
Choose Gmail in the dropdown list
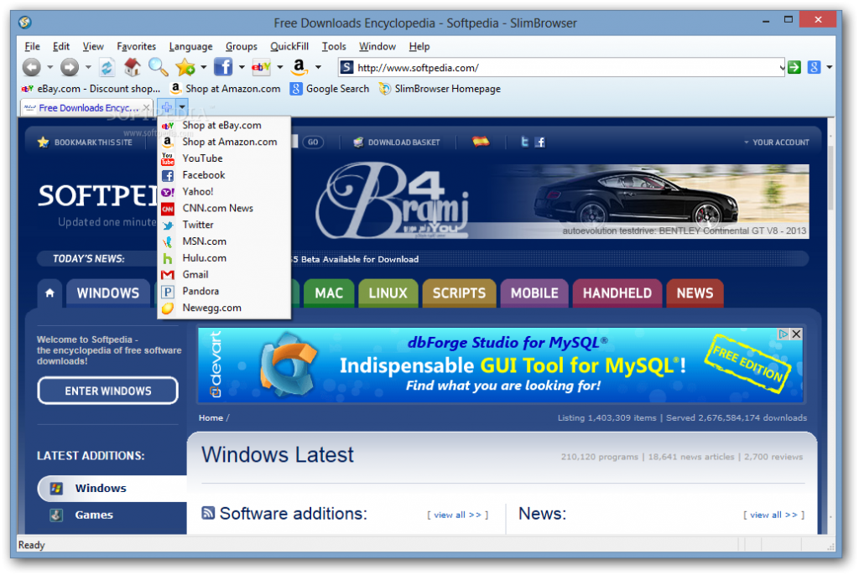tap(195, 274)
